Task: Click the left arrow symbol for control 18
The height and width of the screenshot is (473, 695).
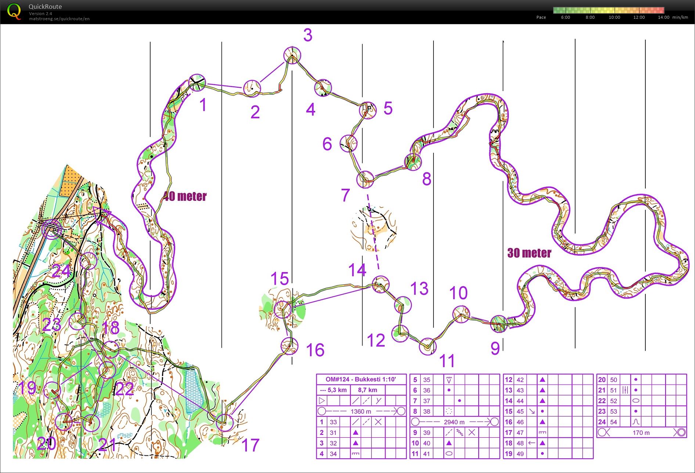Action: [x=531, y=443]
